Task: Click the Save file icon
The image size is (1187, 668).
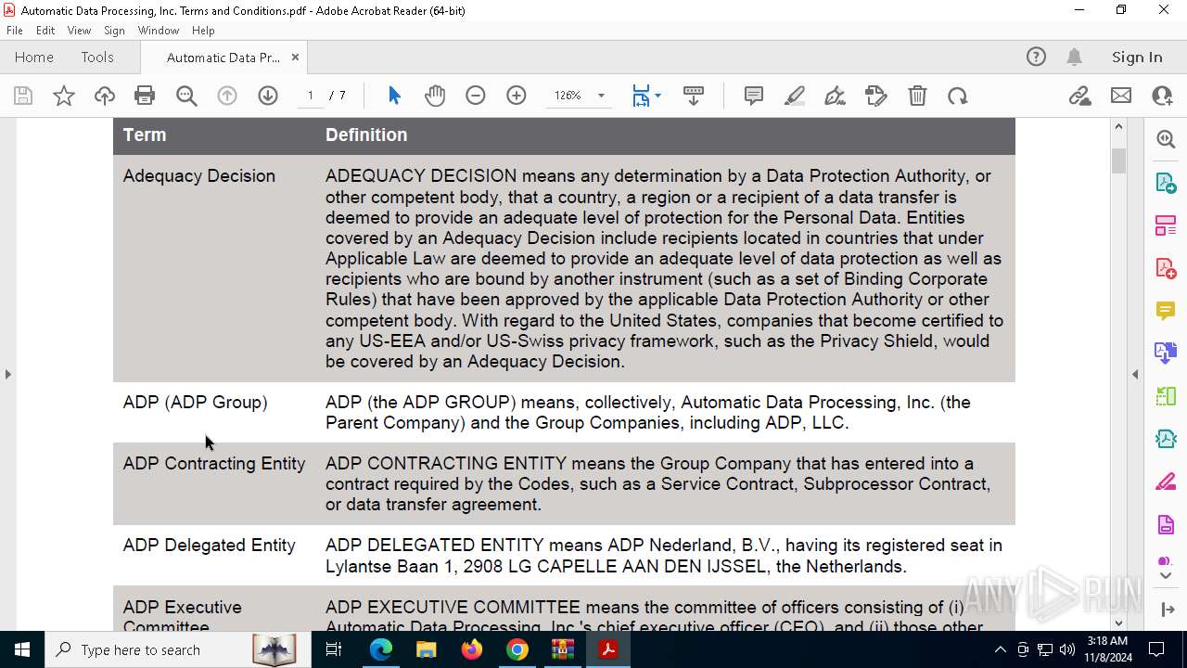Action: pyautogui.click(x=23, y=96)
